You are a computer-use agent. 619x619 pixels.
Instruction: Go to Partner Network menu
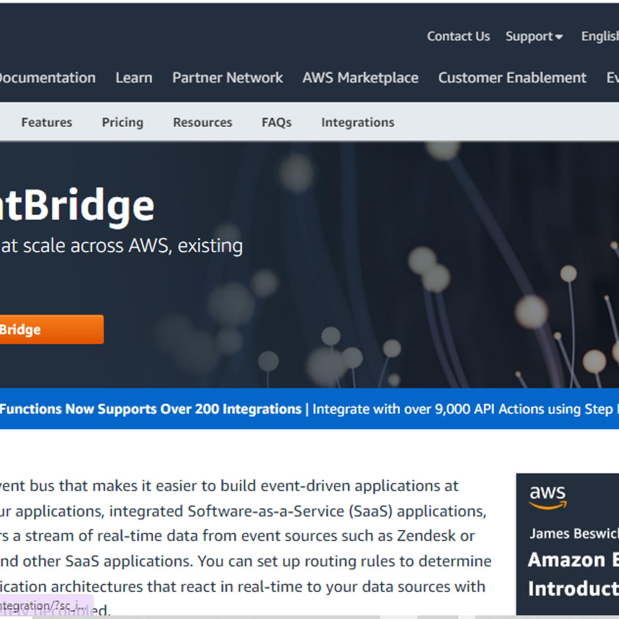[227, 78]
